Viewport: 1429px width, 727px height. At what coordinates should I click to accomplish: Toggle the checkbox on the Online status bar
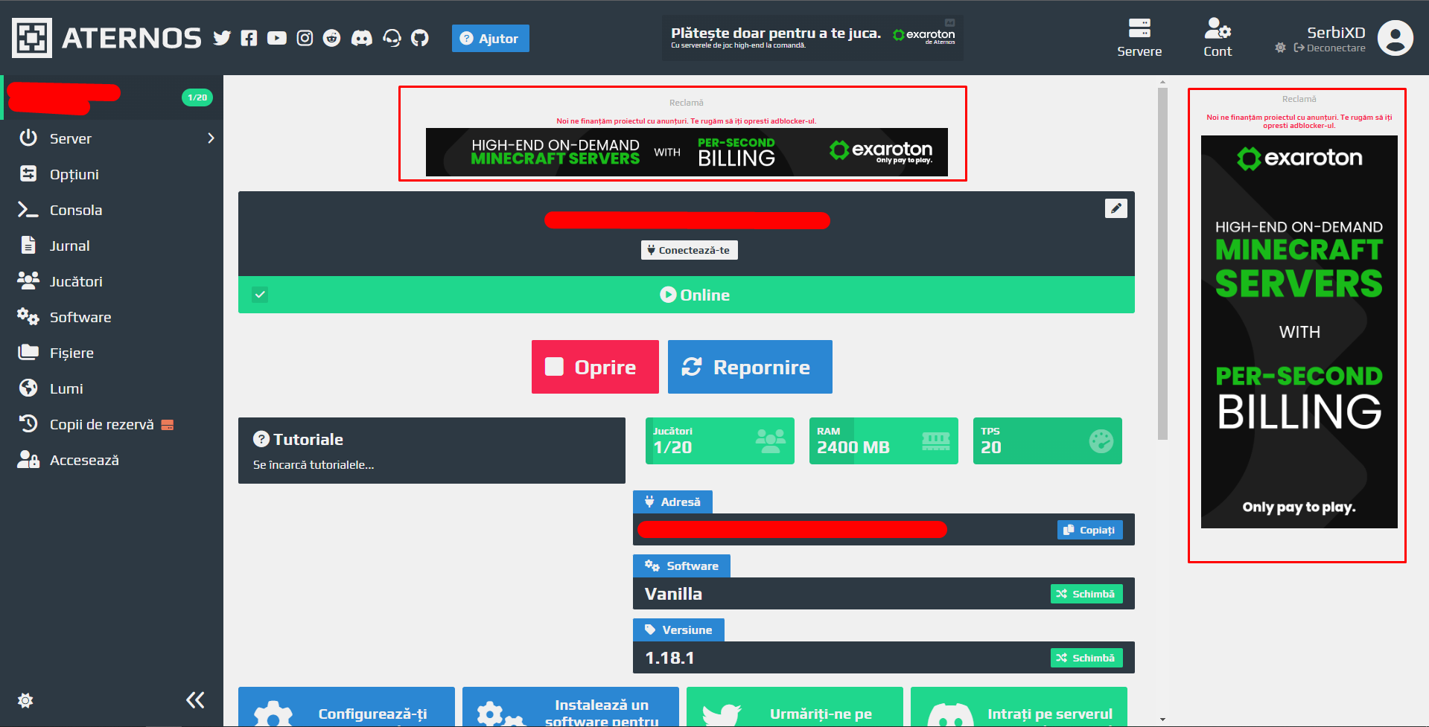coord(260,295)
